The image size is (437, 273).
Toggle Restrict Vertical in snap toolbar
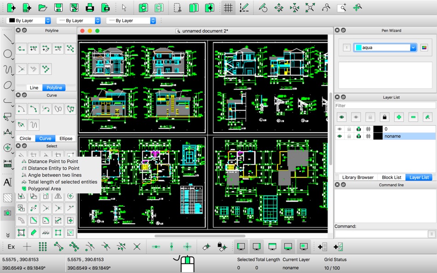tap(172, 246)
